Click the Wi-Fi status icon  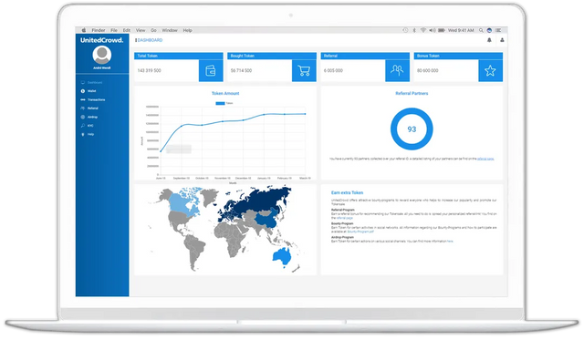tap(423, 30)
